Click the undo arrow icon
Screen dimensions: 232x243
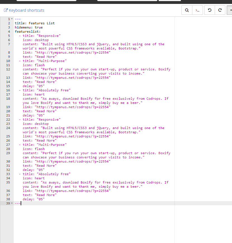tap(210, 10)
